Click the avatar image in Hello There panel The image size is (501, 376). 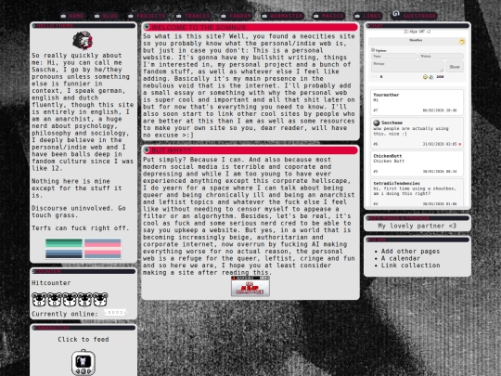pos(83,41)
